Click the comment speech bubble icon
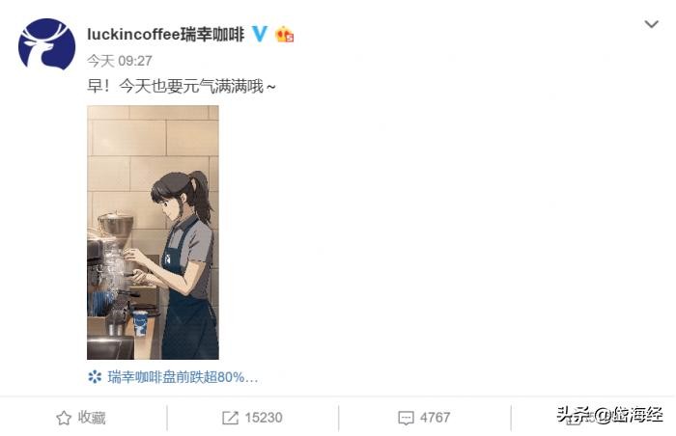676x436 pixels. coord(406,418)
